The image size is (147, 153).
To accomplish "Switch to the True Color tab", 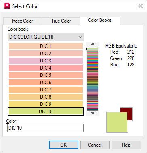I will [x=61, y=21].
